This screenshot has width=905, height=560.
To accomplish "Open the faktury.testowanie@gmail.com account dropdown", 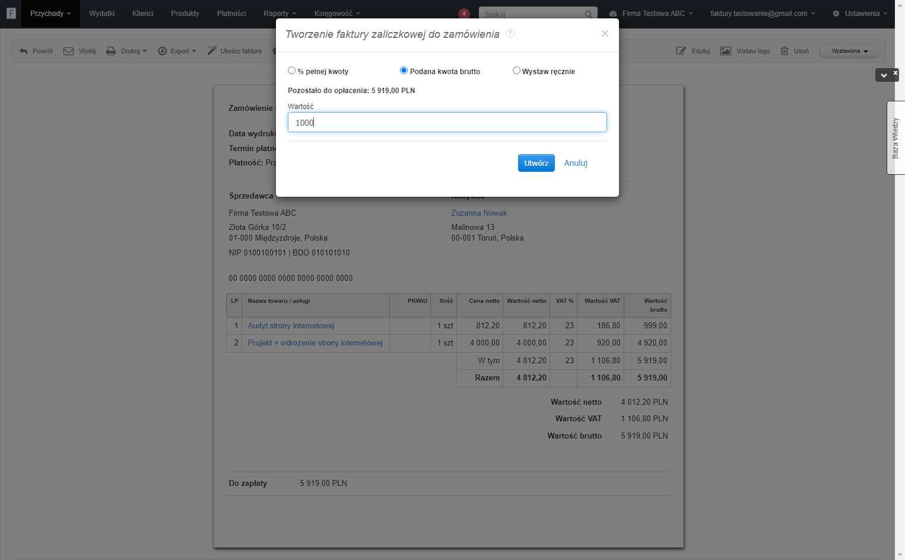I will [x=763, y=14].
